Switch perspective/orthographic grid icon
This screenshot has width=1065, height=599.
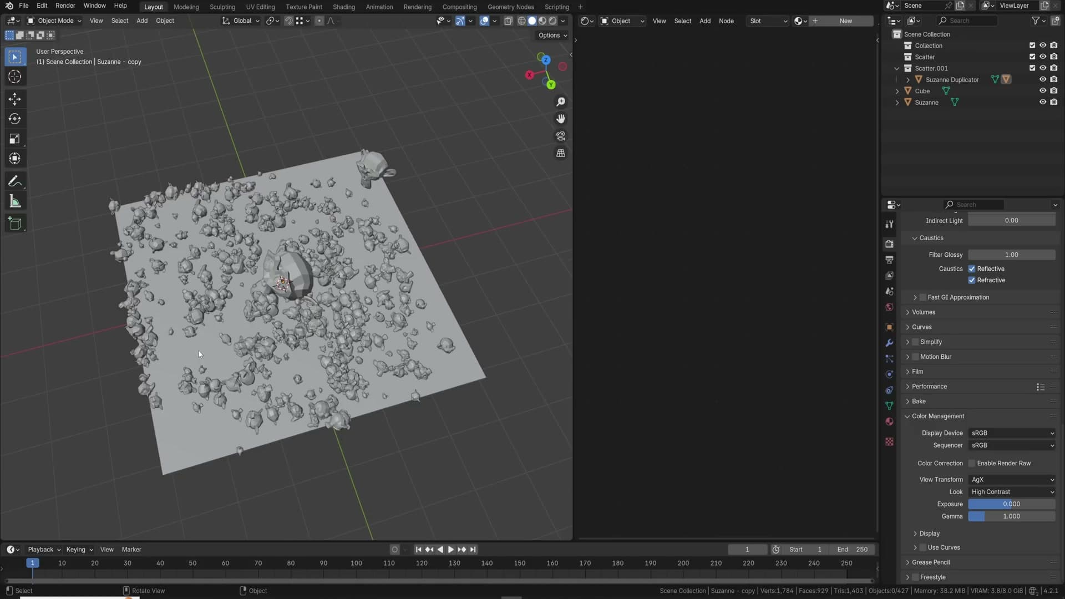(x=561, y=153)
